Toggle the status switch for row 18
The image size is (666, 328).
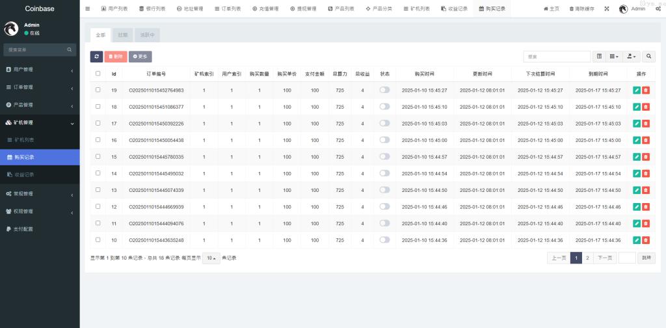pos(384,106)
